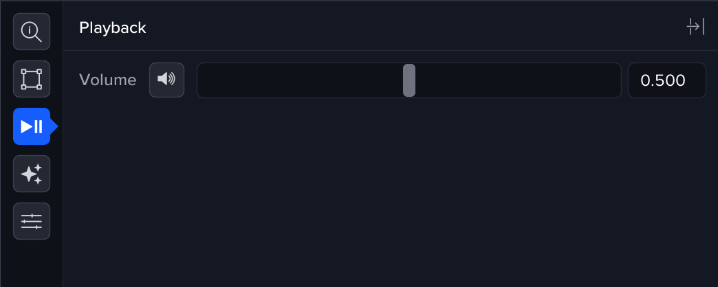Click the blue pointer arrow beside Playback tab
This screenshot has width=718, height=287.
[x=54, y=126]
